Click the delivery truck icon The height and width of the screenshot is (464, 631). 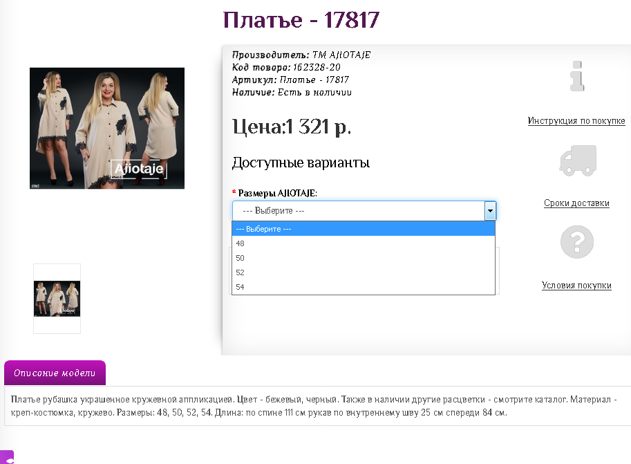point(578,160)
